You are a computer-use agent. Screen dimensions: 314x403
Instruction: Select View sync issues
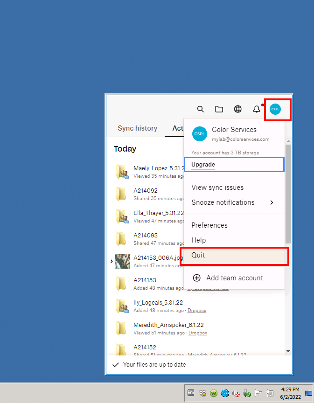[217, 188]
